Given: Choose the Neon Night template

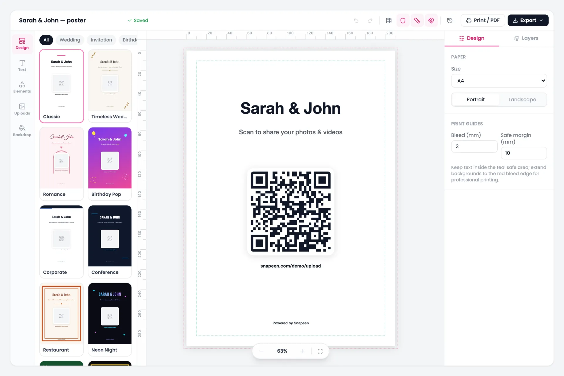Looking at the screenshot, I should click(x=110, y=319).
